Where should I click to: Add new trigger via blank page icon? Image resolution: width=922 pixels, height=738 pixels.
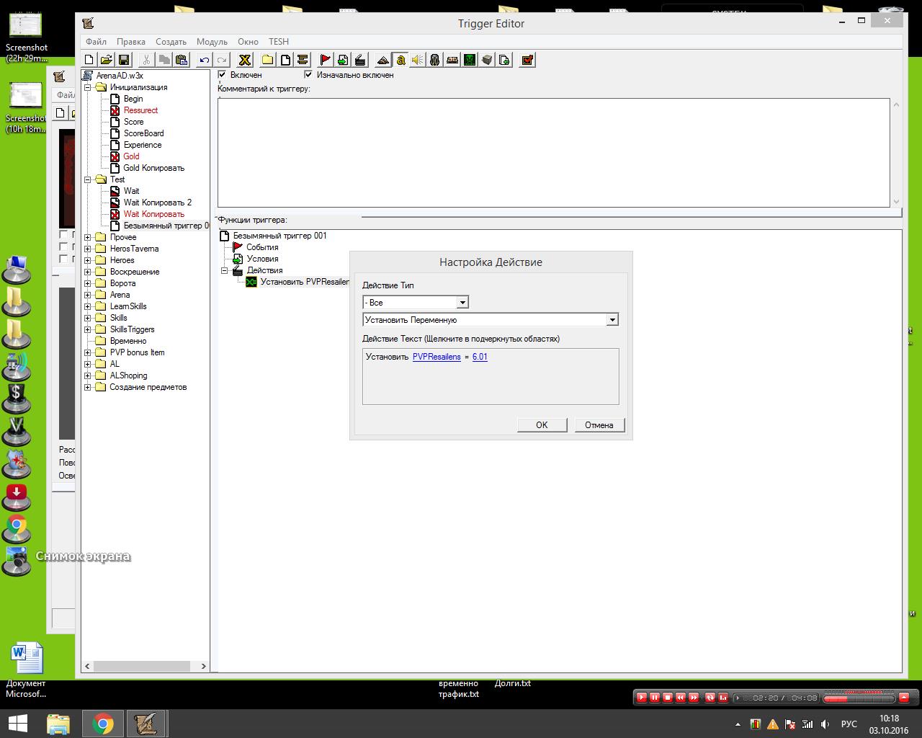tap(285, 60)
